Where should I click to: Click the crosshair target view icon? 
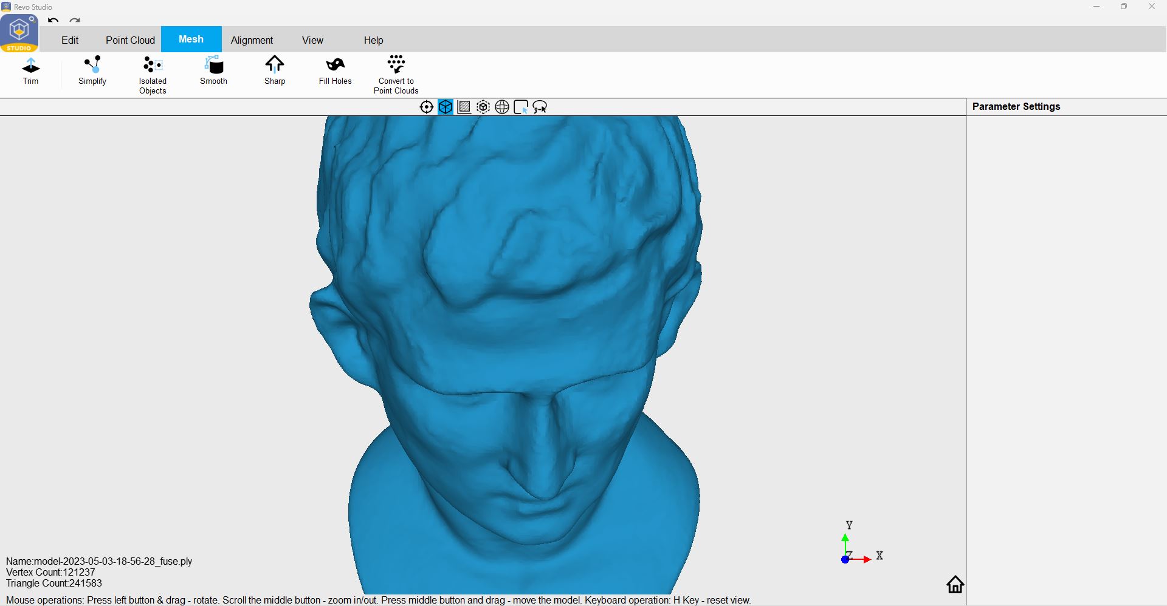[427, 107]
